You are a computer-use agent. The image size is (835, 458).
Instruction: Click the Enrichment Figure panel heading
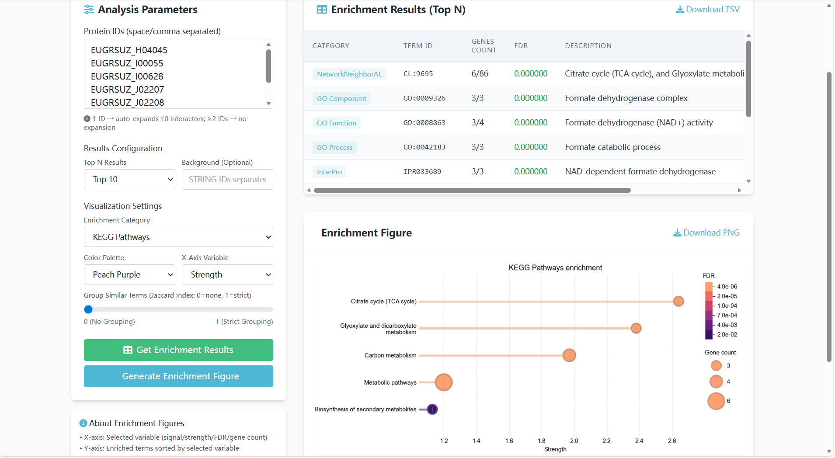[x=366, y=232]
